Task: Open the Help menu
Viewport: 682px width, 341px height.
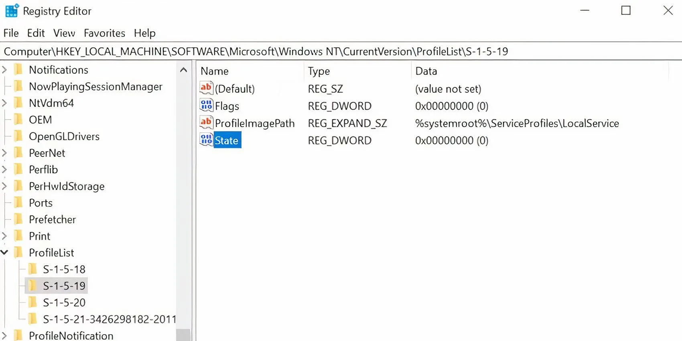Action: click(x=145, y=33)
